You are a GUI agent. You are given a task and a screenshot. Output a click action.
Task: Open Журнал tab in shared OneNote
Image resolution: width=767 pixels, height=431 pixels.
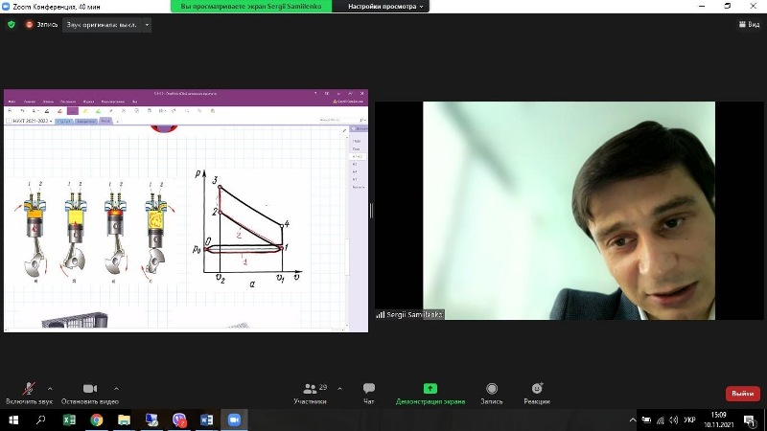tap(88, 102)
